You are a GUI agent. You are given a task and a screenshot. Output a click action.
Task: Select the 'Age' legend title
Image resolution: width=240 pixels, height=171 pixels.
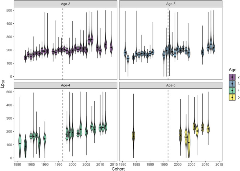pos(233,70)
